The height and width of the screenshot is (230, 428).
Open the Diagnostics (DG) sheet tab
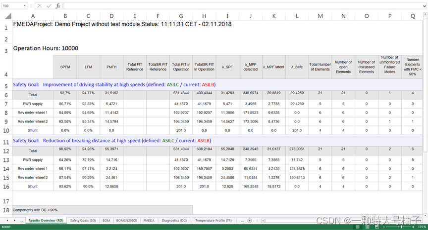(174, 221)
